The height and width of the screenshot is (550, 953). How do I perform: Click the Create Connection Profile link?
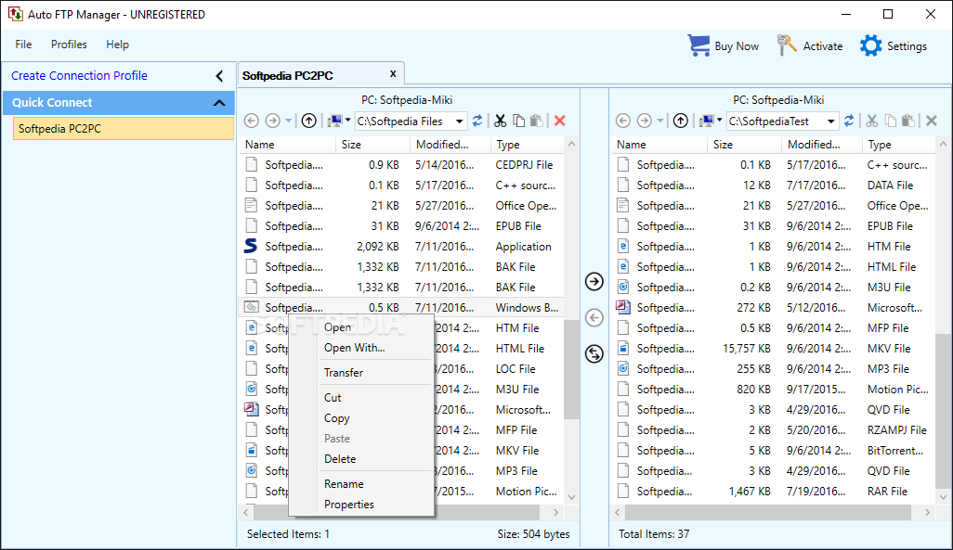79,76
